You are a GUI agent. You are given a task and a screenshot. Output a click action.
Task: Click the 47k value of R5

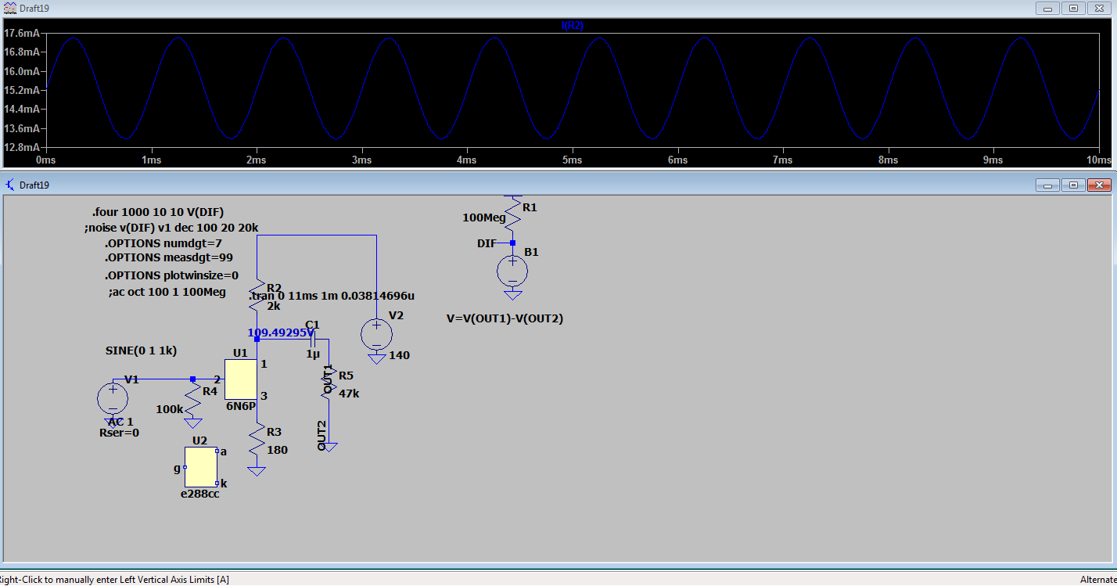(x=349, y=394)
